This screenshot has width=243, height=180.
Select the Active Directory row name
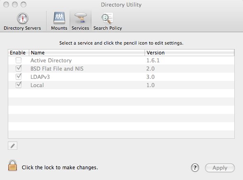[x=51, y=60]
